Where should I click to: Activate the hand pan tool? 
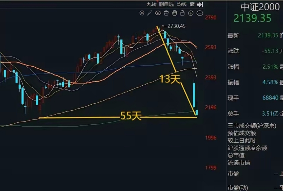(x=174, y=12)
